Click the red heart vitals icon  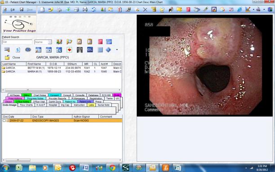[69, 50]
